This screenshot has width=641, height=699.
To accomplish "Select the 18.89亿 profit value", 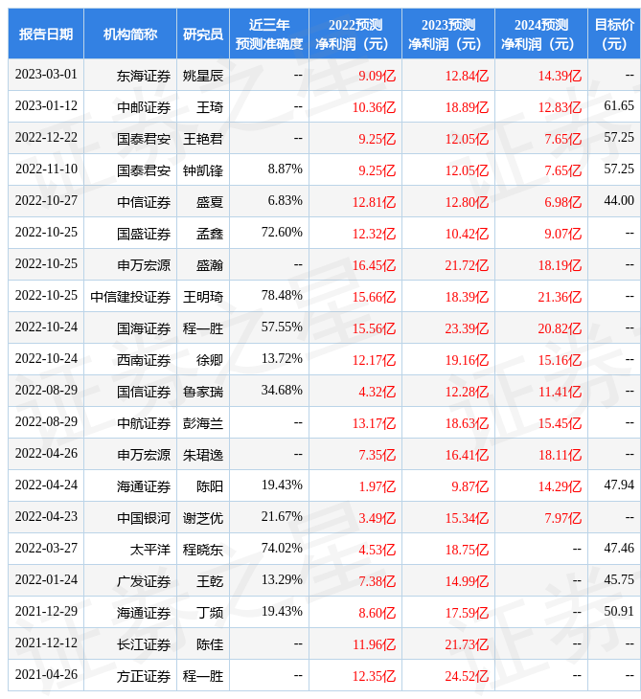I will [467, 107].
